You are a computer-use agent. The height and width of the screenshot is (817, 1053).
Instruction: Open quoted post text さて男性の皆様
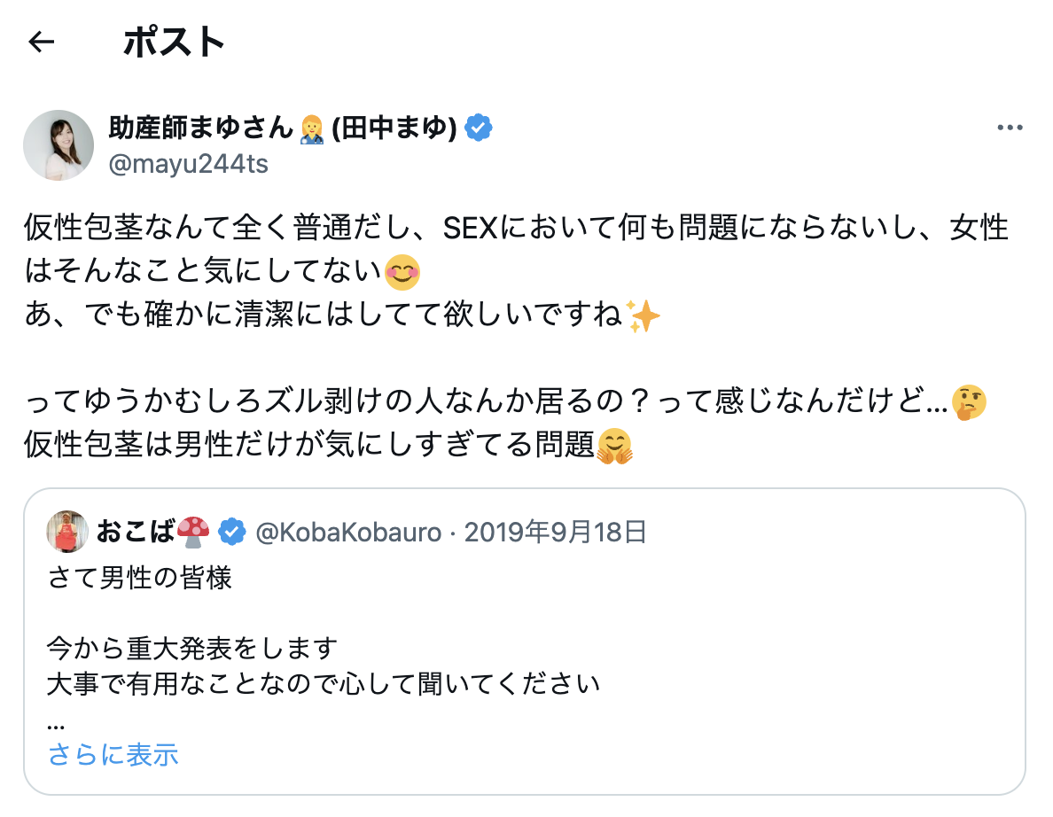pyautogui.click(x=139, y=579)
